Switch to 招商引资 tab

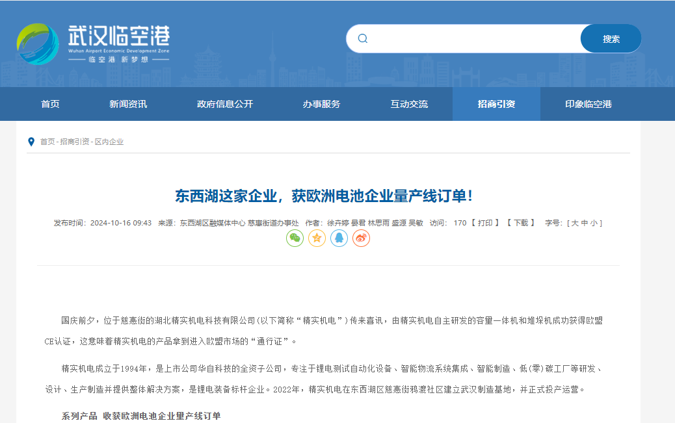tap(496, 104)
